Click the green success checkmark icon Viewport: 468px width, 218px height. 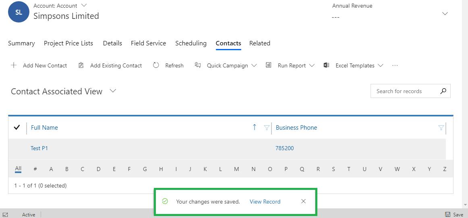tap(165, 202)
